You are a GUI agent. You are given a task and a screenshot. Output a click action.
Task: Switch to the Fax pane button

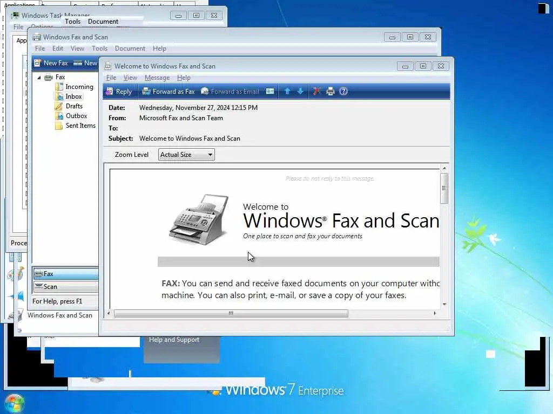[66, 273]
